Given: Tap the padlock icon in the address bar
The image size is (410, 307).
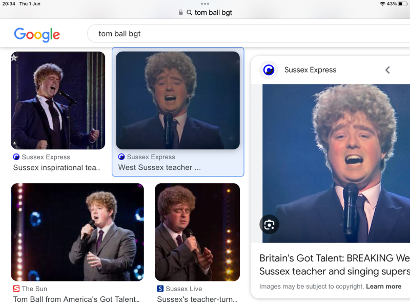Looking at the screenshot, I should click(x=181, y=12).
